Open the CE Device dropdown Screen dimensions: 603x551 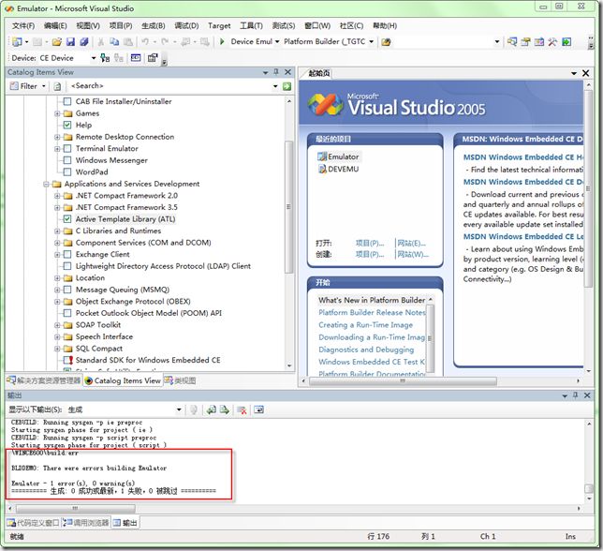pos(94,58)
